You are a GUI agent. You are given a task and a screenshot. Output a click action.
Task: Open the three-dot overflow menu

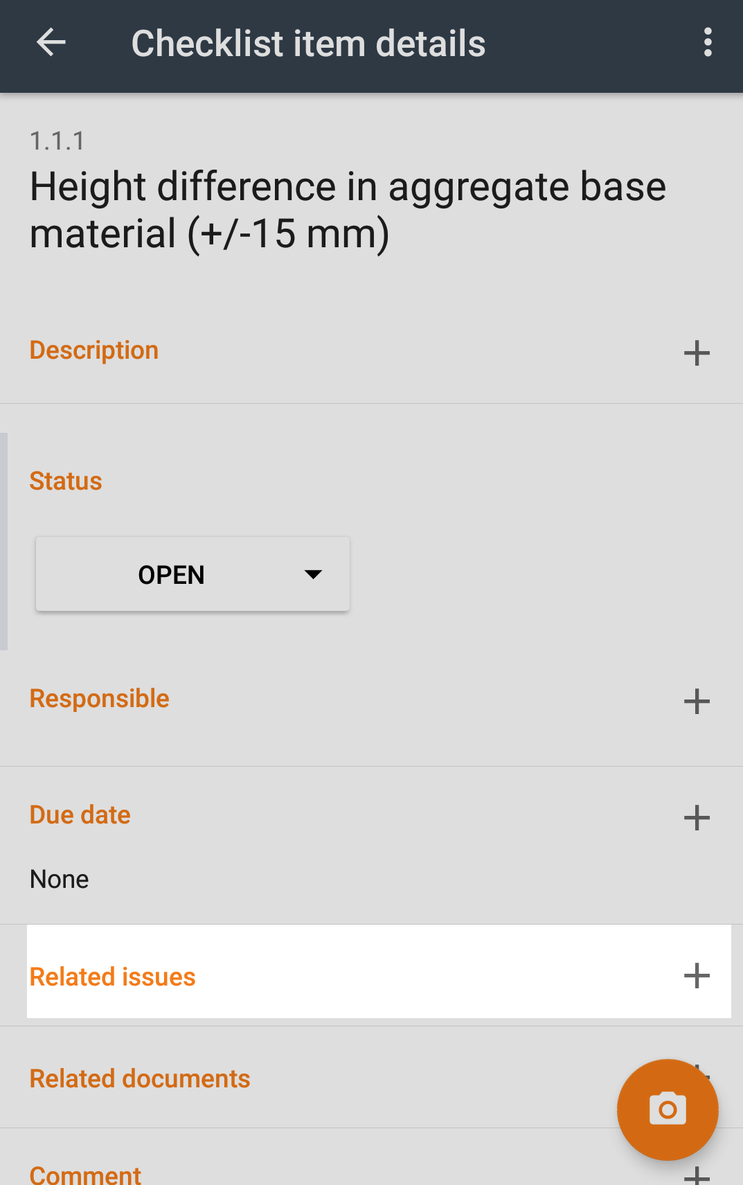click(707, 43)
